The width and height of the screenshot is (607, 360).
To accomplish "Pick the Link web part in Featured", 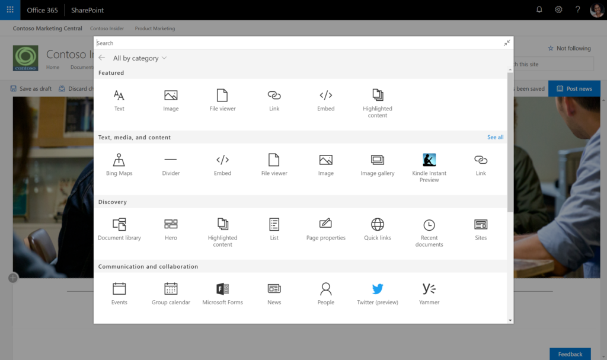I will click(x=274, y=101).
